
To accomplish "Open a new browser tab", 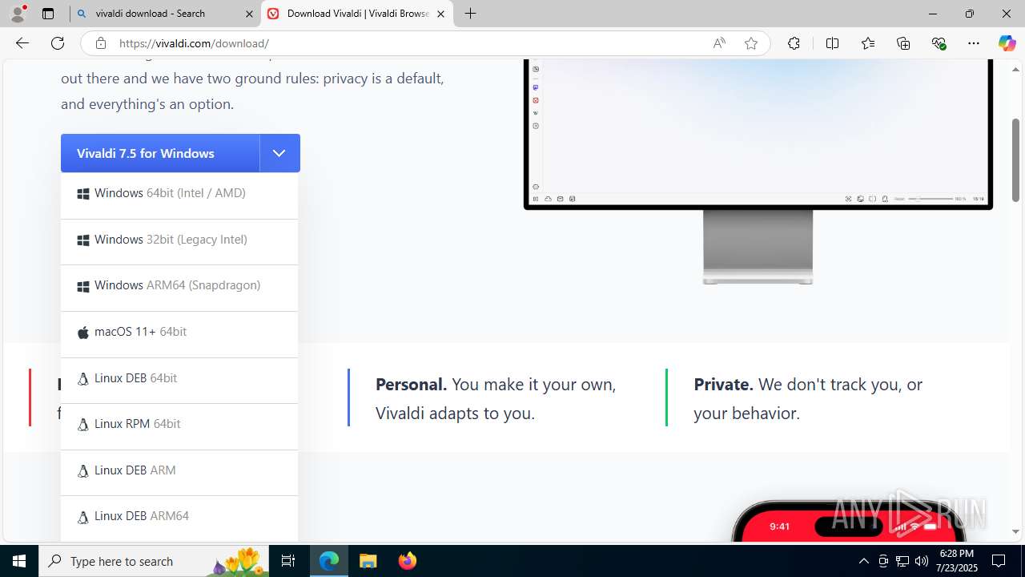I will (471, 14).
